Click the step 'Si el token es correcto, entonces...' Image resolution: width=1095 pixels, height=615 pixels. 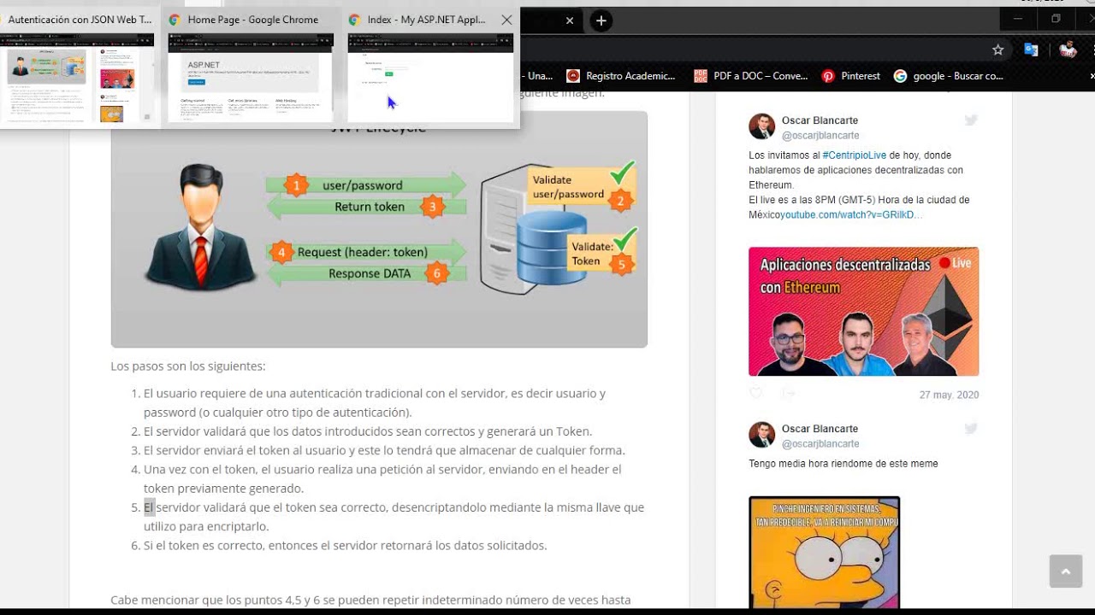pyautogui.click(x=346, y=545)
